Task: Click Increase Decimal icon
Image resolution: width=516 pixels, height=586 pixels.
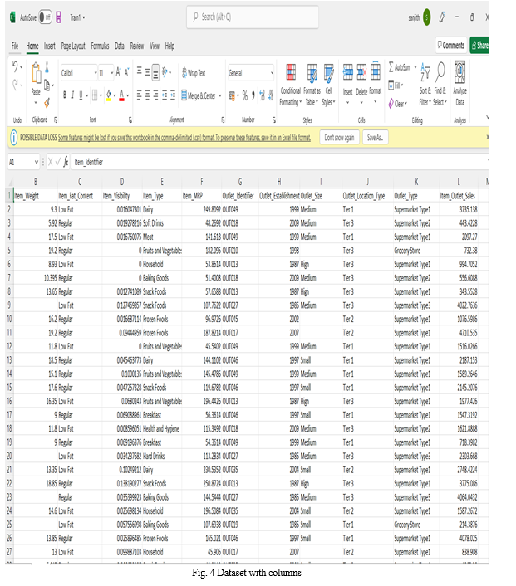Action: (x=262, y=95)
